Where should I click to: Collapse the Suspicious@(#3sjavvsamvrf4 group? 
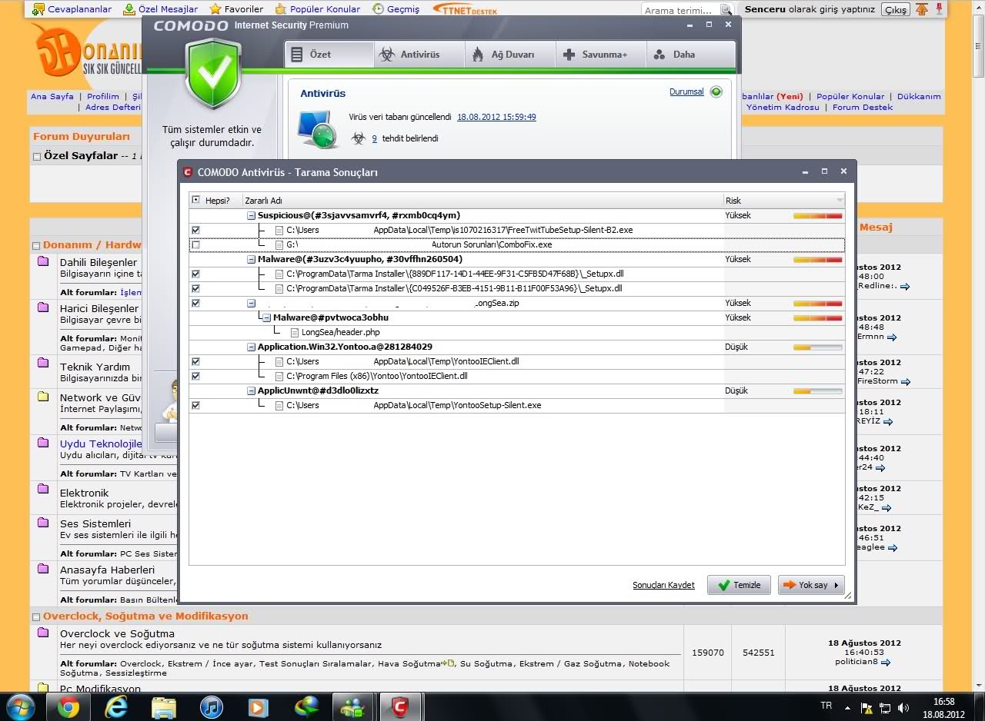click(x=251, y=216)
